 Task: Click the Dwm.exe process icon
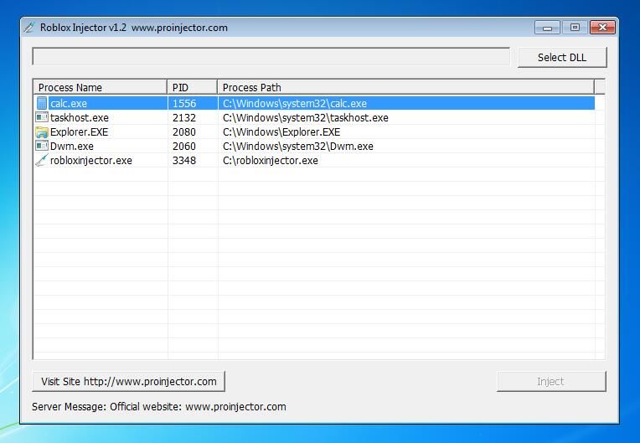[42, 146]
